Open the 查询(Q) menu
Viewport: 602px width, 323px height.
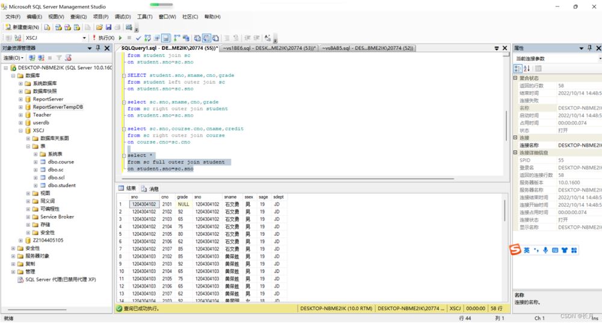pos(78,17)
